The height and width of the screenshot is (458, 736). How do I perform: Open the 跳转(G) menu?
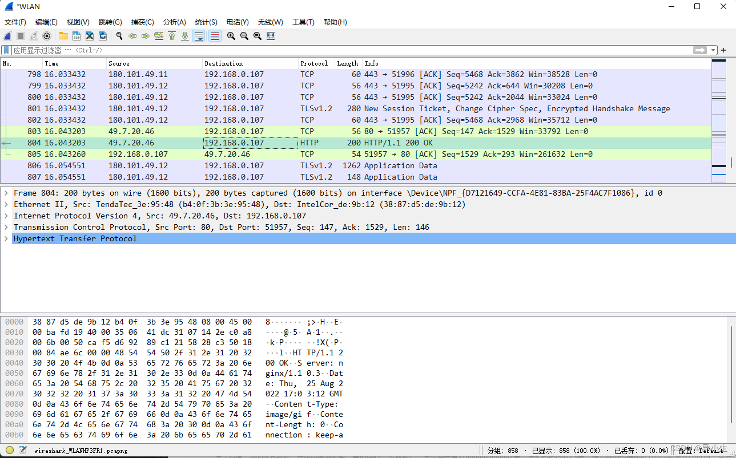(x=110, y=22)
